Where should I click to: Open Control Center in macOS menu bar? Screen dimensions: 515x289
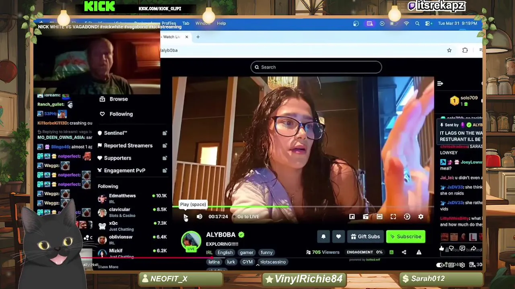click(x=428, y=23)
